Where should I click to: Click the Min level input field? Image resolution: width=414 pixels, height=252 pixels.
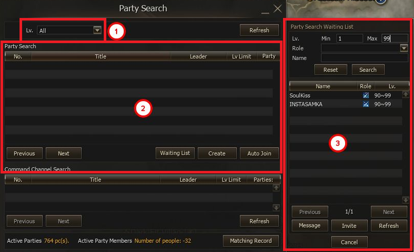(349, 38)
